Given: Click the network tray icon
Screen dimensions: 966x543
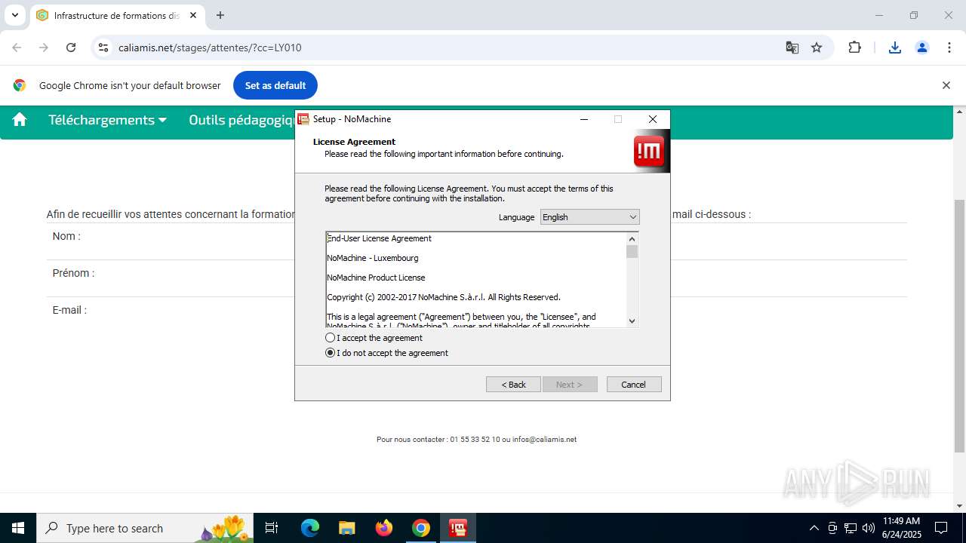Looking at the screenshot, I should coord(851,528).
